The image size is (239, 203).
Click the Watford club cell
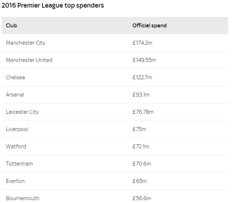16,146
